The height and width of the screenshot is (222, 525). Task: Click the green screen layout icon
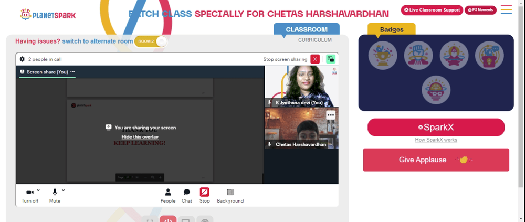click(331, 59)
